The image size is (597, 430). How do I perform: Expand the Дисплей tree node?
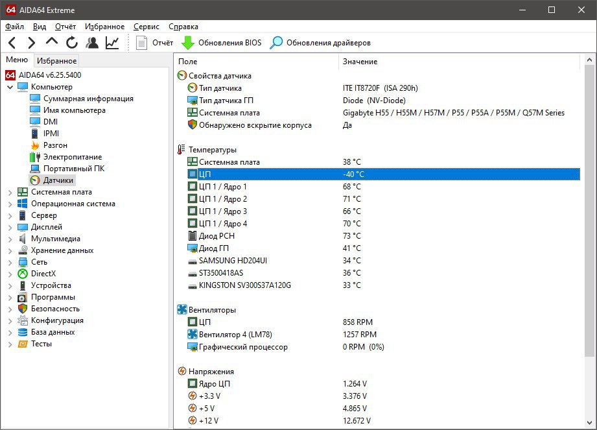coord(10,228)
